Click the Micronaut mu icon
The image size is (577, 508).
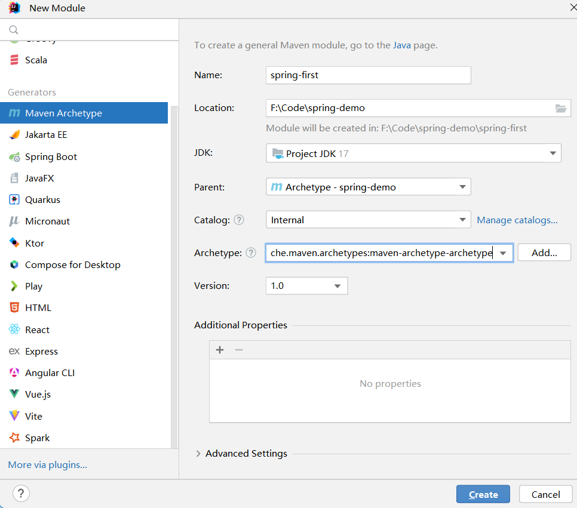pyautogui.click(x=14, y=221)
